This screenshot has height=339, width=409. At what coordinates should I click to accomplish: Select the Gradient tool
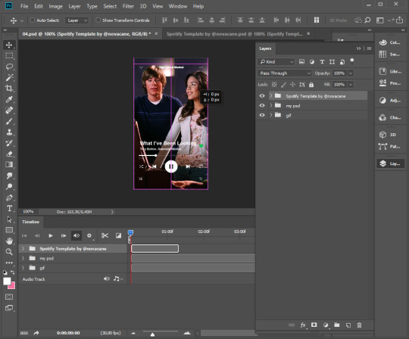coord(9,165)
